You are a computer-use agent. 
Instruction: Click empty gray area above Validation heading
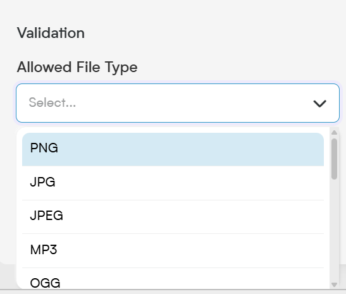(173, 11)
